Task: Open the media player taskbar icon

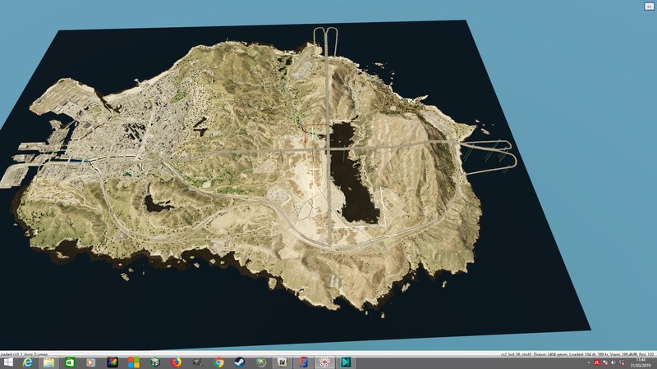Action: [91, 362]
